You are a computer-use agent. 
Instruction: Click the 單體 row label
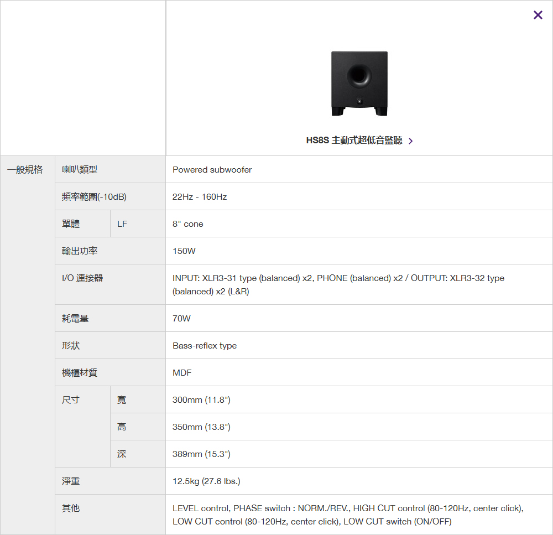[71, 224]
